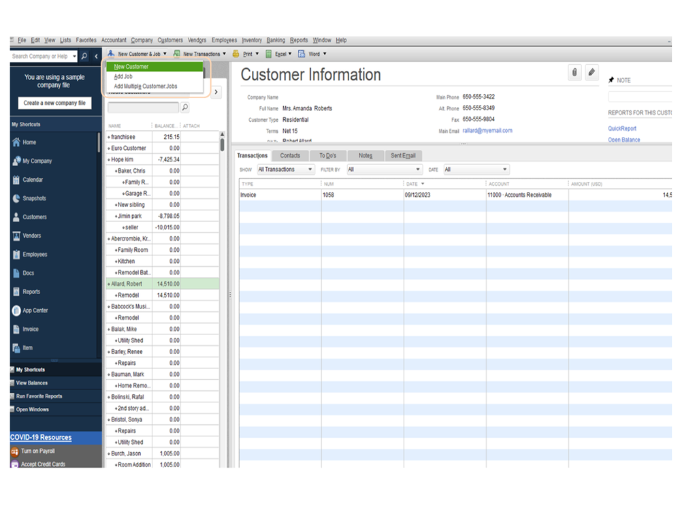The image size is (680, 510).
Task: Click Run Favorite Reports in left pane
Action: pos(39,396)
